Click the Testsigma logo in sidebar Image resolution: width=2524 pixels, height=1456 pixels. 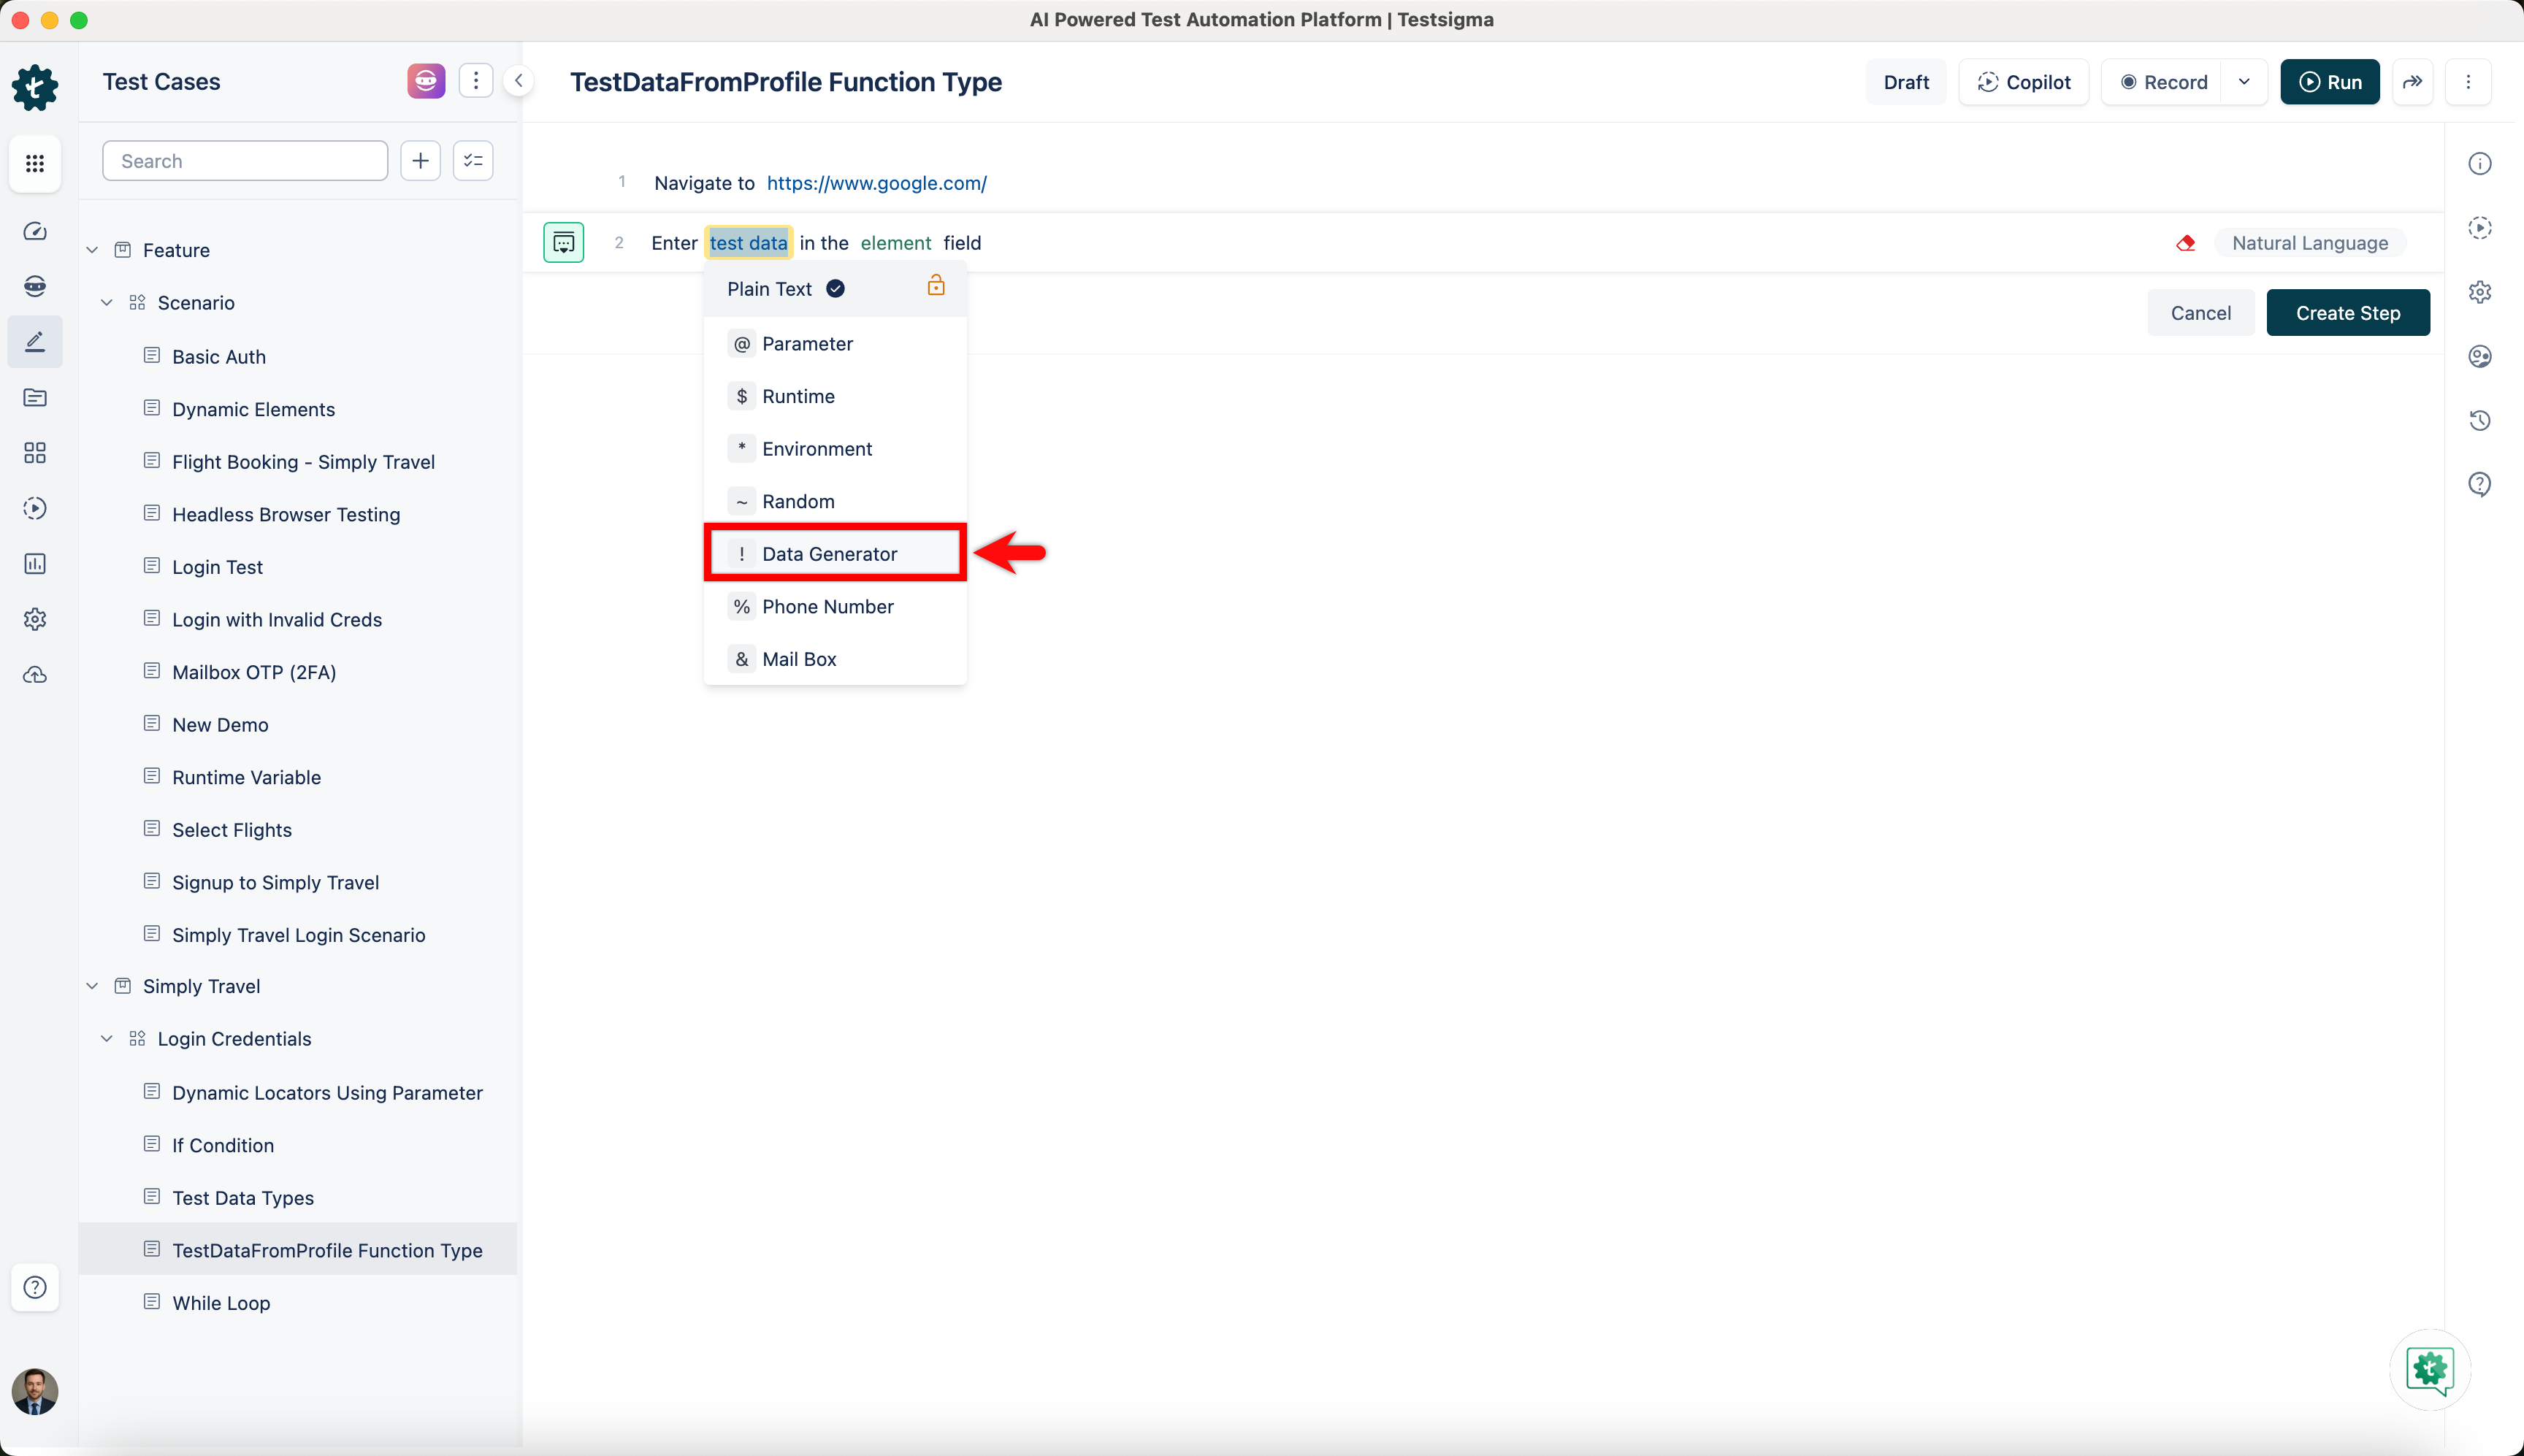coord(35,88)
